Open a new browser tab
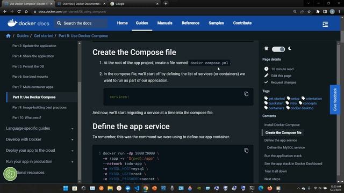The width and height of the screenshot is (344, 193). pos(166,4)
